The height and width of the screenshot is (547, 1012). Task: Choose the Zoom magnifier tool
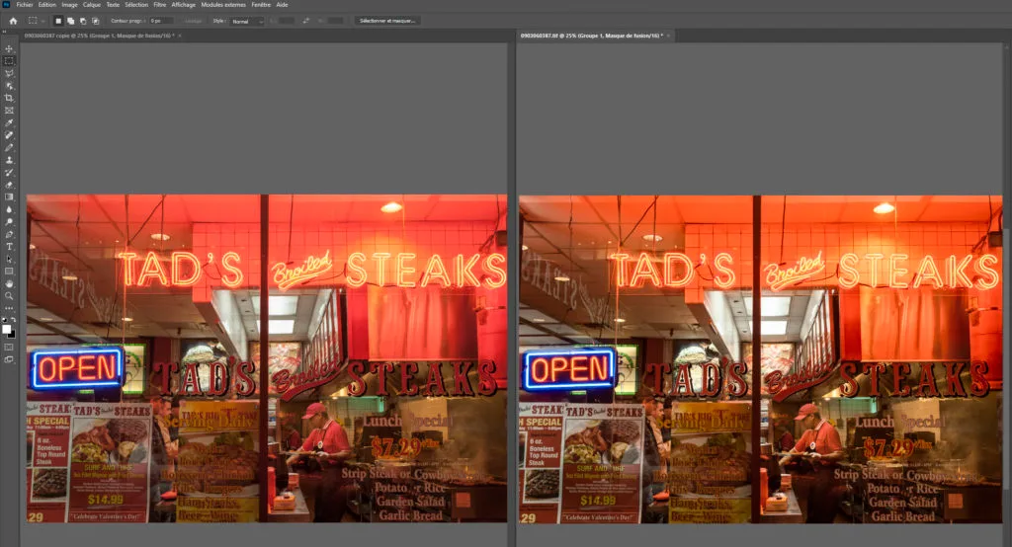(x=9, y=295)
